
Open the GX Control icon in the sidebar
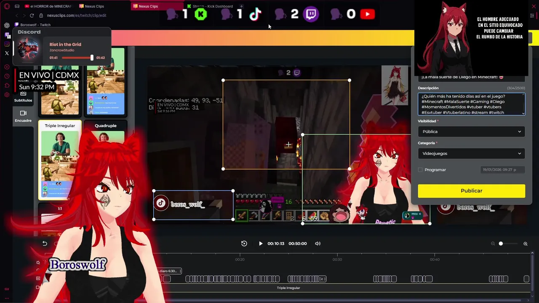click(x=7, y=289)
